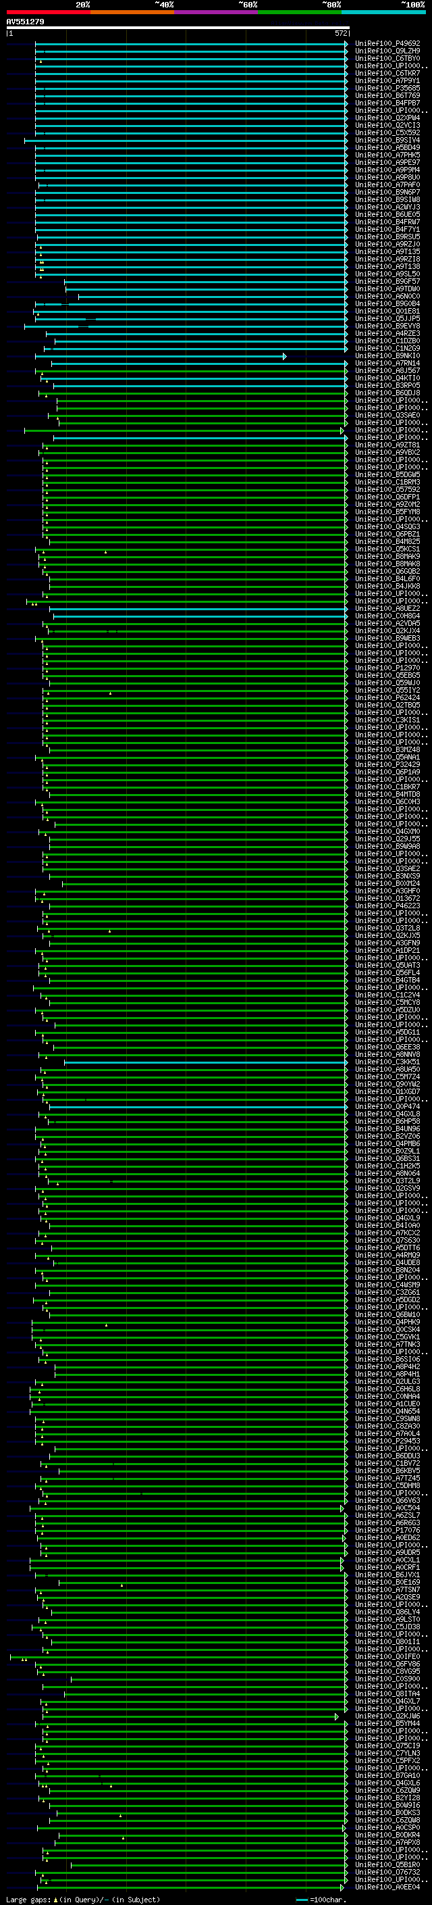432x1905 pixels.
Task: Select label UniRef100_Q2VCI3
Action: [x=387, y=125]
